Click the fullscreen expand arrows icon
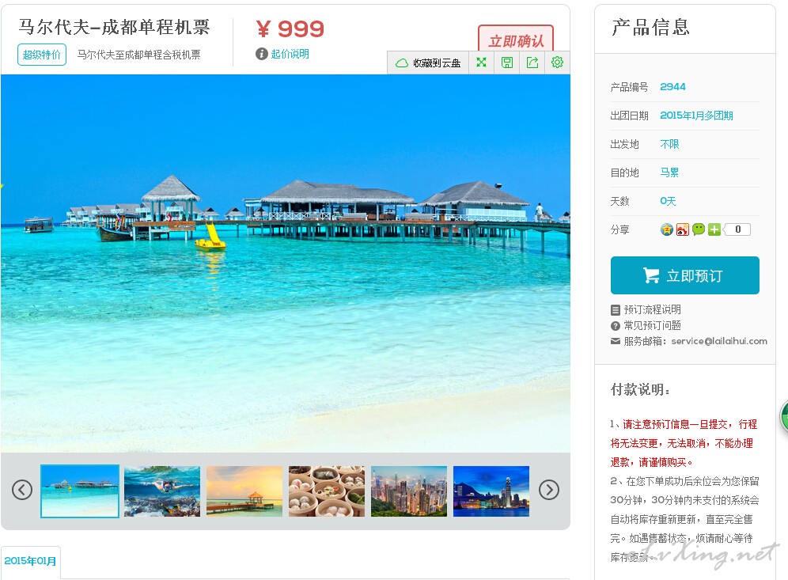 pyautogui.click(x=482, y=63)
